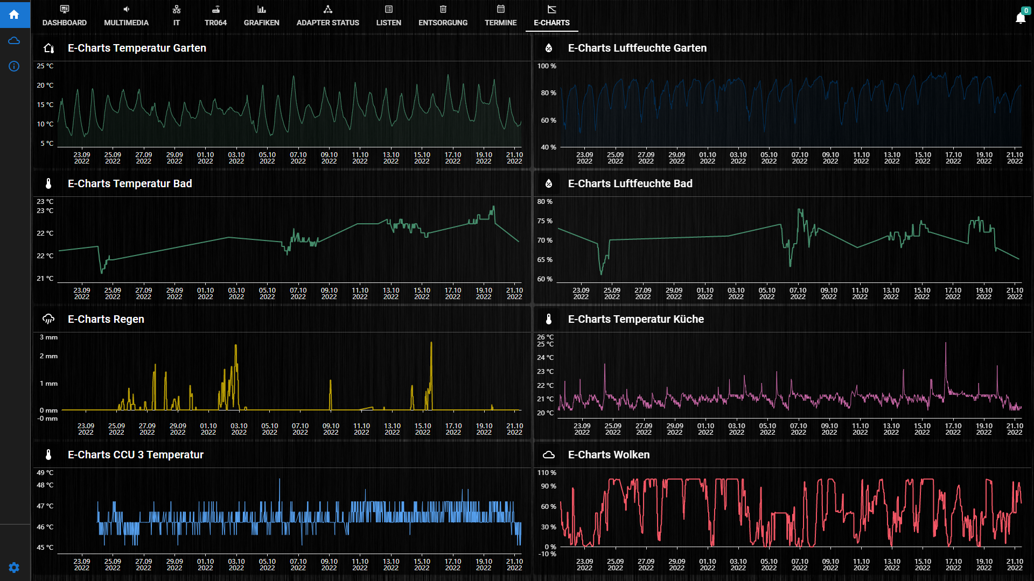
Task: Open settings gear in the sidebar
Action: coord(15,568)
